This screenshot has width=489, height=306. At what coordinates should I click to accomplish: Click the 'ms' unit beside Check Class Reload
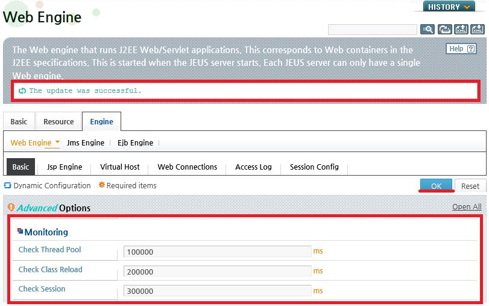coord(318,271)
